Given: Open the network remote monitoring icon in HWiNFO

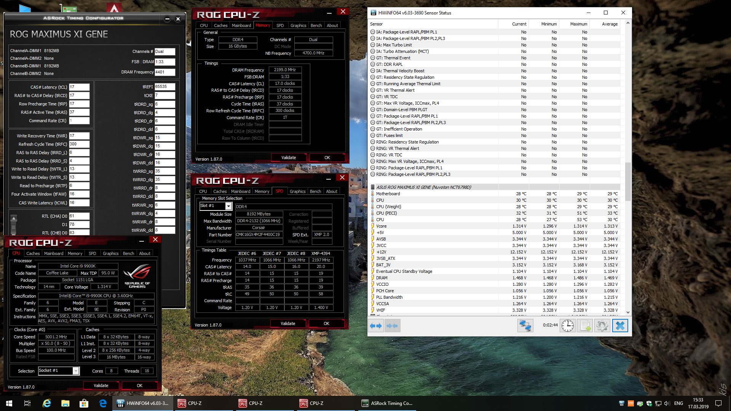Looking at the screenshot, I should 525,326.
